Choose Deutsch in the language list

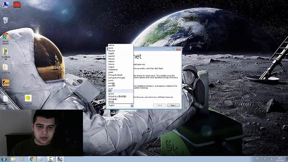point(120,51)
